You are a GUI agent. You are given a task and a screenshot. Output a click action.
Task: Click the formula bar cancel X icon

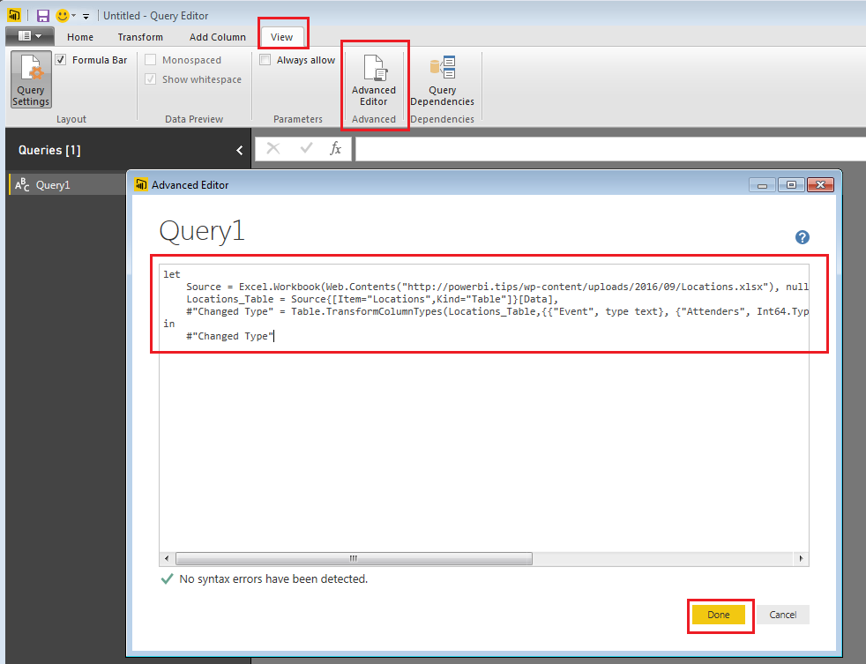pyautogui.click(x=273, y=148)
